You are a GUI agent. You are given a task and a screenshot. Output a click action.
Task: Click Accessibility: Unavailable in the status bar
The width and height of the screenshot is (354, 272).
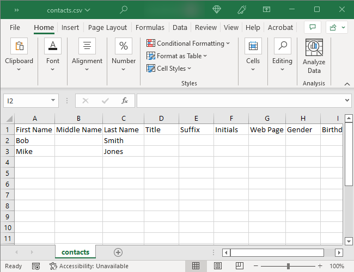(88, 266)
